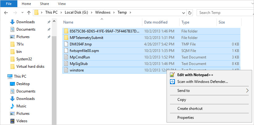The image size is (254, 125).
Task: Click the Windows Defender shield icon
Action: (172, 82)
